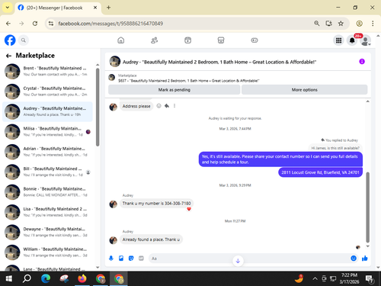Screen dimensions: 381x286
Task: Open the emoji picker in message box
Action: 354,259
